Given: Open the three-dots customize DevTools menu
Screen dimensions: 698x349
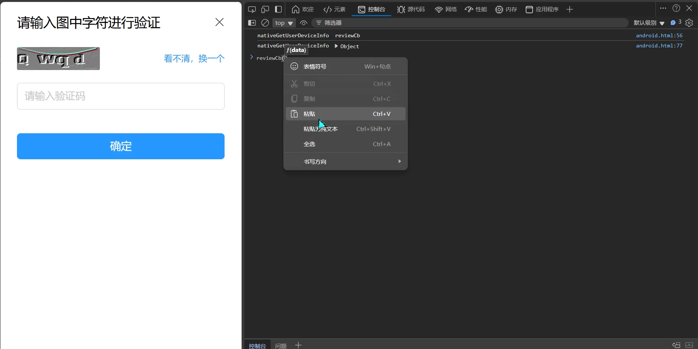Looking at the screenshot, I should 663,8.
